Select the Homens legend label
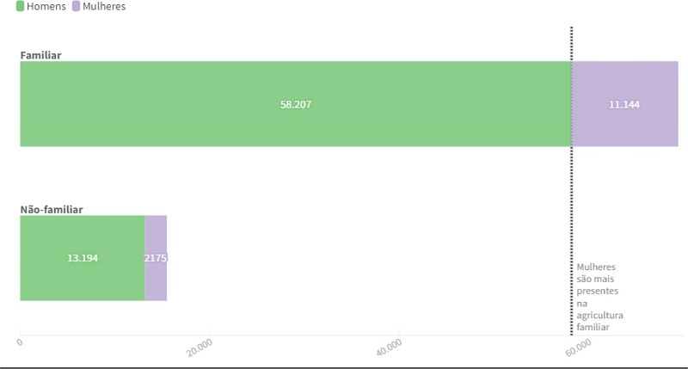The height and width of the screenshot is (369, 688). coord(46,6)
